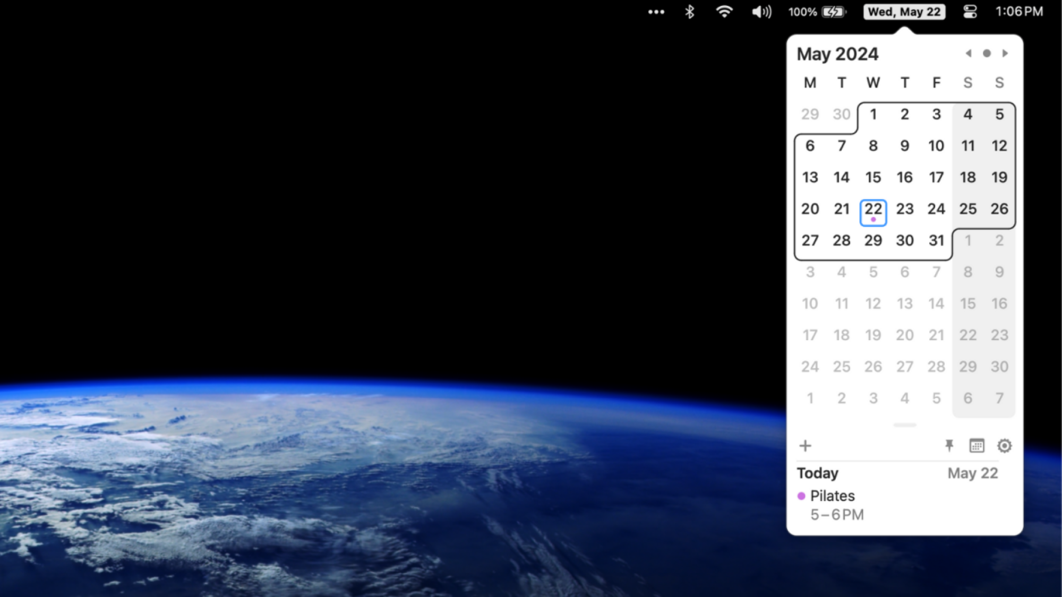The width and height of the screenshot is (1062, 597).
Task: Click the 5–6PM event time
Action: pos(837,515)
